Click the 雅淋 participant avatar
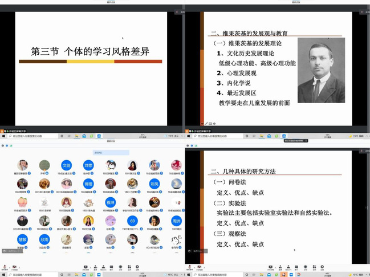 coord(110,202)
